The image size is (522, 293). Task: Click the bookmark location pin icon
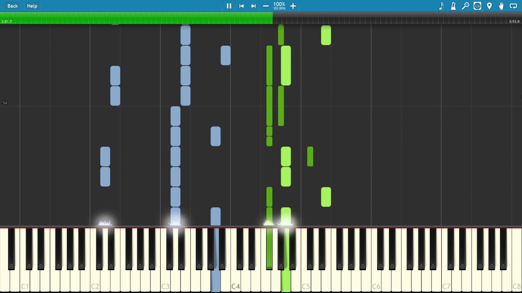(489, 6)
